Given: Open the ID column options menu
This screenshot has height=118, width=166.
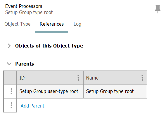Looking at the screenshot, I should 78,78.
